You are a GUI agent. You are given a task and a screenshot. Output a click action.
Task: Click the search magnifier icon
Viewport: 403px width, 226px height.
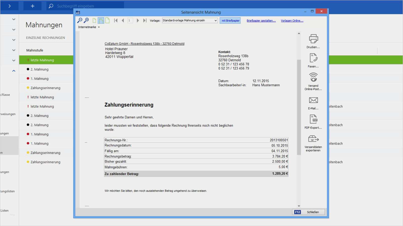pos(51,6)
